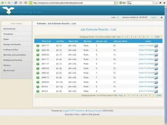Click the Jobs per Sheet column header
The image size is (167, 125).
coord(120,41)
